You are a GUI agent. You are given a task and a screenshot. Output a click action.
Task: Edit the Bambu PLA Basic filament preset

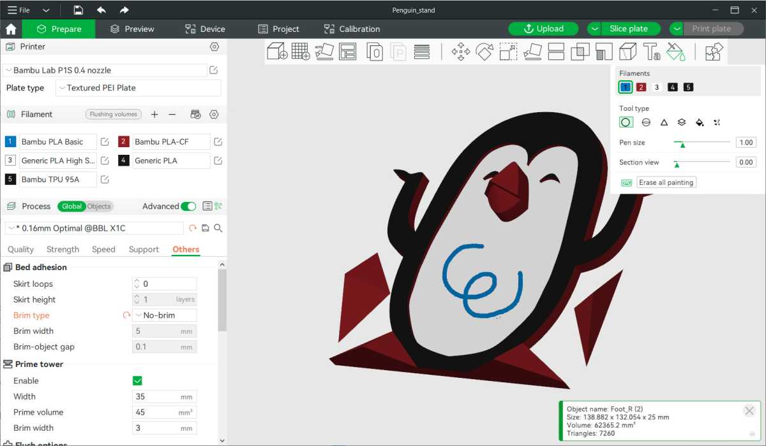point(105,142)
